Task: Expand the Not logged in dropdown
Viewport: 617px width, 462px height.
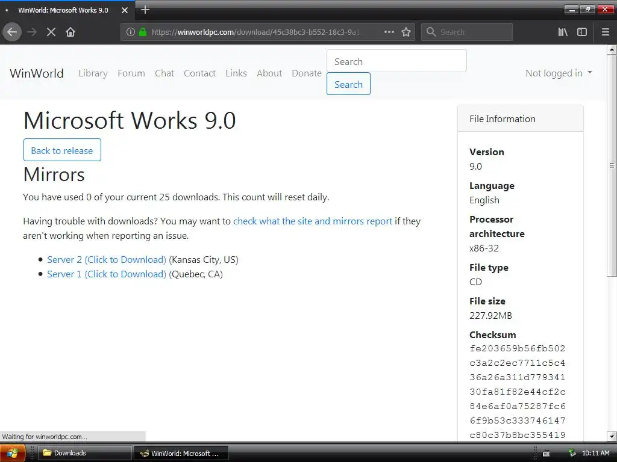Action: [x=559, y=73]
